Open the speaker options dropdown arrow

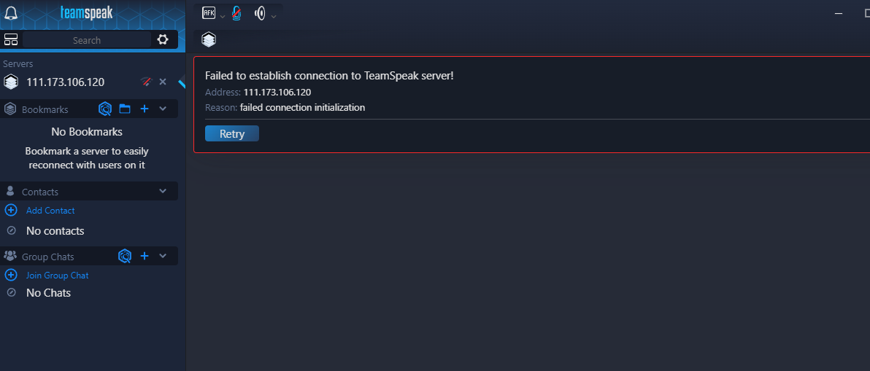(x=274, y=15)
